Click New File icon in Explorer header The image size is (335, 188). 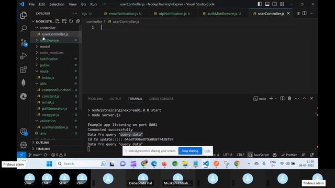tap(58, 21)
